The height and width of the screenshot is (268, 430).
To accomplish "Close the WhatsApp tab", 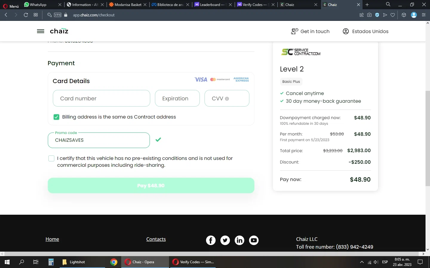I will (x=60, y=4).
